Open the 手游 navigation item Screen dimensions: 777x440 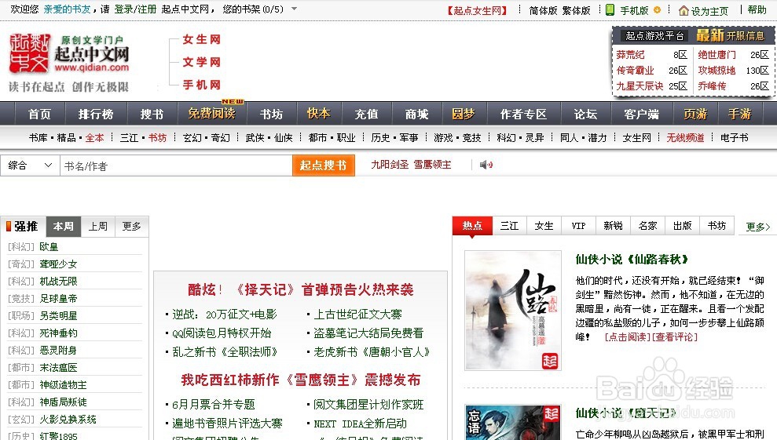click(x=739, y=114)
